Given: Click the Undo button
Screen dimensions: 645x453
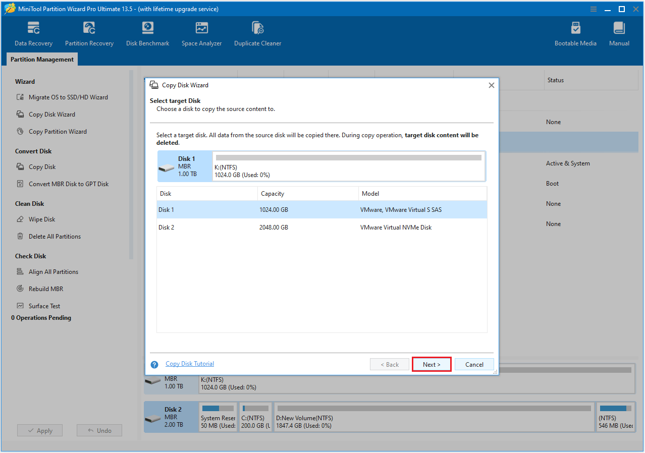Looking at the screenshot, I should click(x=99, y=430).
